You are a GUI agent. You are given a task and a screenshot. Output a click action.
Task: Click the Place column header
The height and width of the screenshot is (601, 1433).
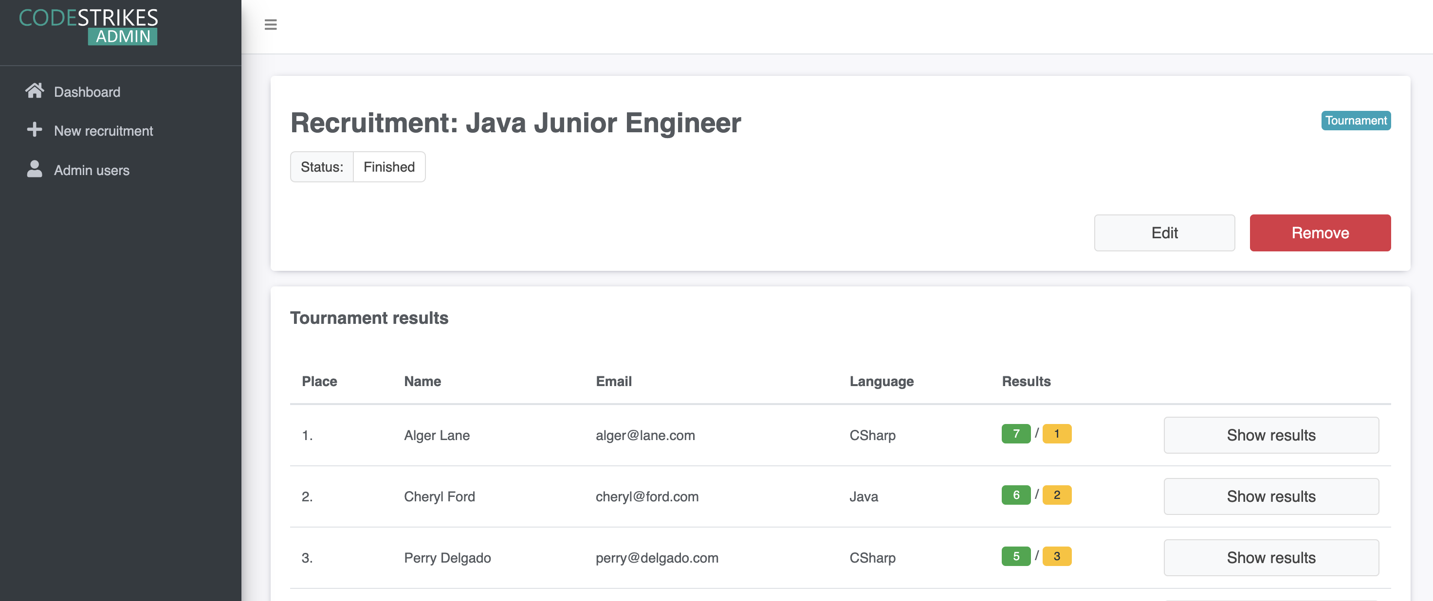pos(319,381)
